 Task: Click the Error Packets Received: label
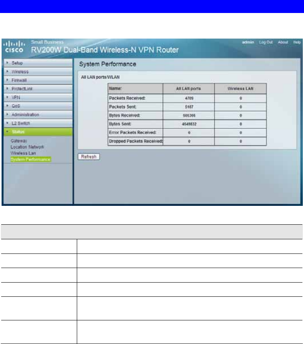[133, 132]
